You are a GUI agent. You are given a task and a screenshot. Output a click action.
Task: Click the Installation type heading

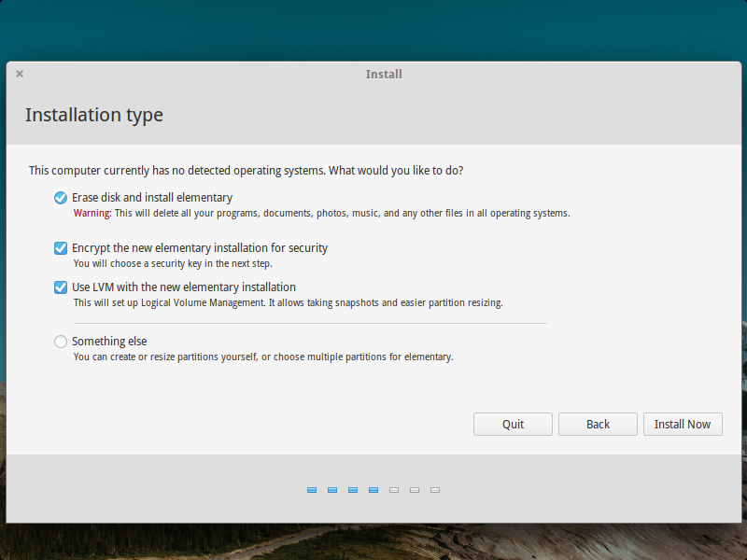click(94, 115)
